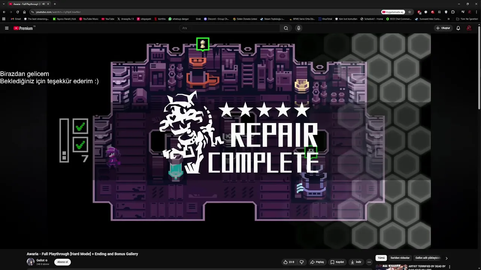Click the browser address bar URL

coord(58,12)
